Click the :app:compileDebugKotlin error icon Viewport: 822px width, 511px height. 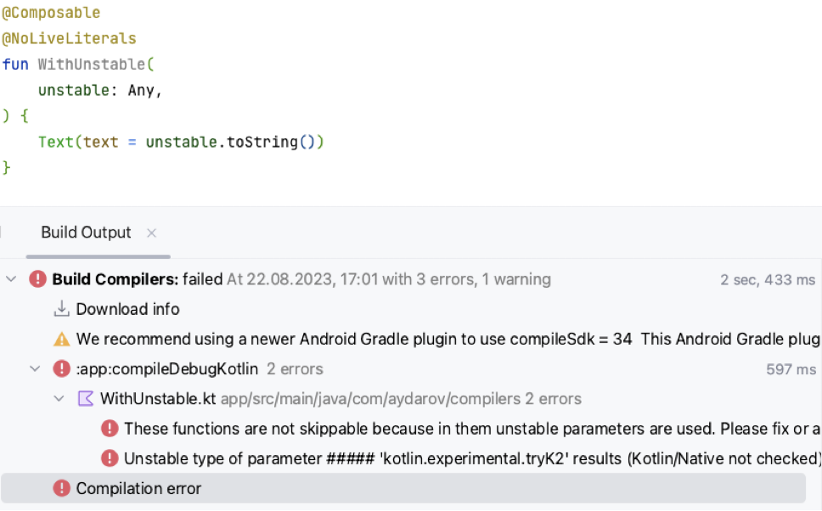pyautogui.click(x=61, y=368)
